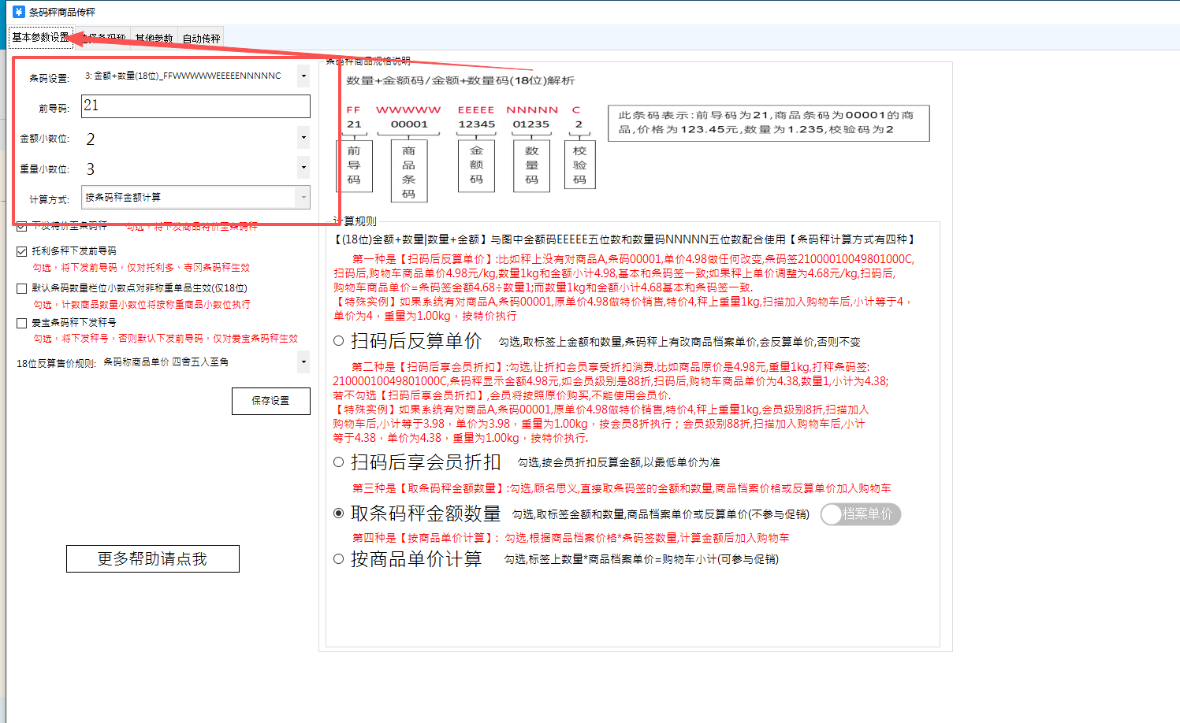Go to the 自动传秤 tab
Screen dimensions: 1180x723
(201, 38)
